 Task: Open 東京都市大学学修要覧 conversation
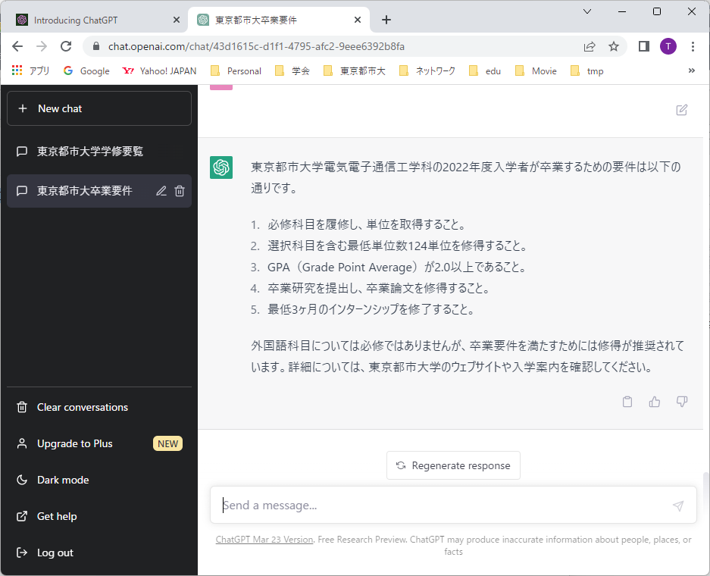[99, 152]
